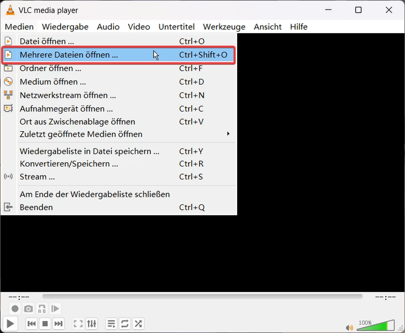Toggle random shuffle playback
The image size is (405, 333).
tap(138, 323)
